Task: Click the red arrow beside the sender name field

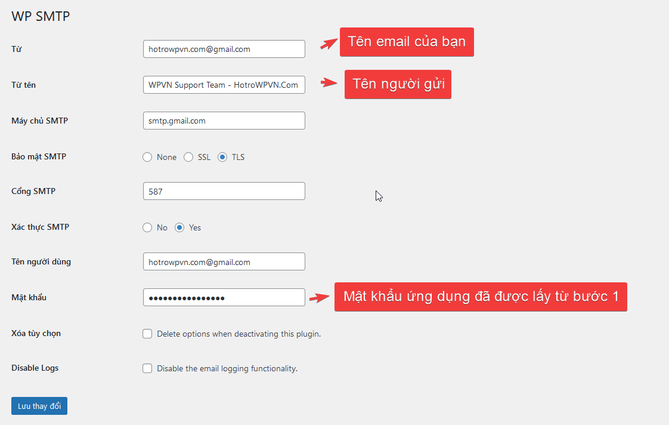Action: pos(329,83)
